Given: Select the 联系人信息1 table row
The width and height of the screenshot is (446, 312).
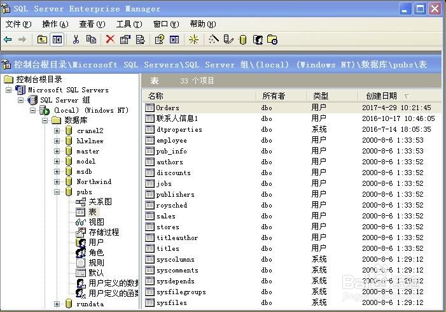Looking at the screenshot, I should click(292, 118).
